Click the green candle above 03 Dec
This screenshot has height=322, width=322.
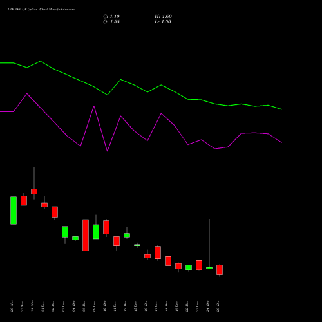(65, 232)
